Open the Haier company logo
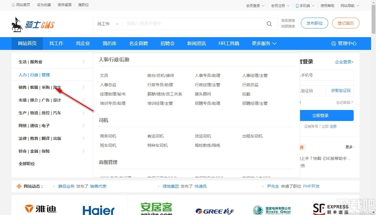 click(x=99, y=210)
